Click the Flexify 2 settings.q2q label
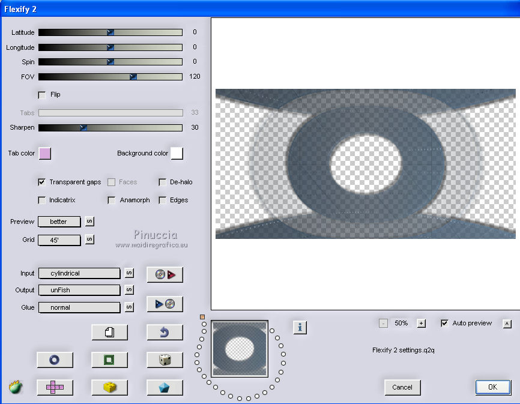Screen dimensions: 520x404 coord(404,350)
